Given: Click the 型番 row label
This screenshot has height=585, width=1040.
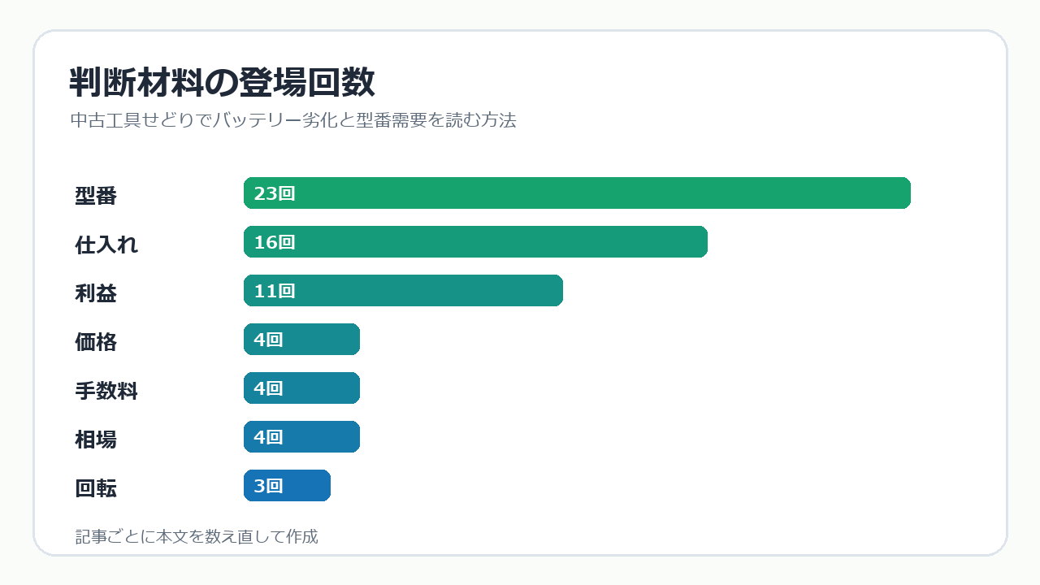Looking at the screenshot, I should pyautogui.click(x=96, y=196).
